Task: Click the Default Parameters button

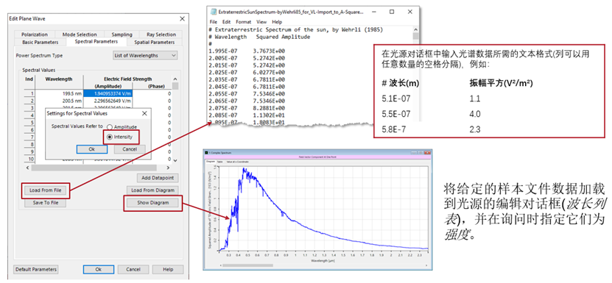Action: pyautogui.click(x=36, y=269)
